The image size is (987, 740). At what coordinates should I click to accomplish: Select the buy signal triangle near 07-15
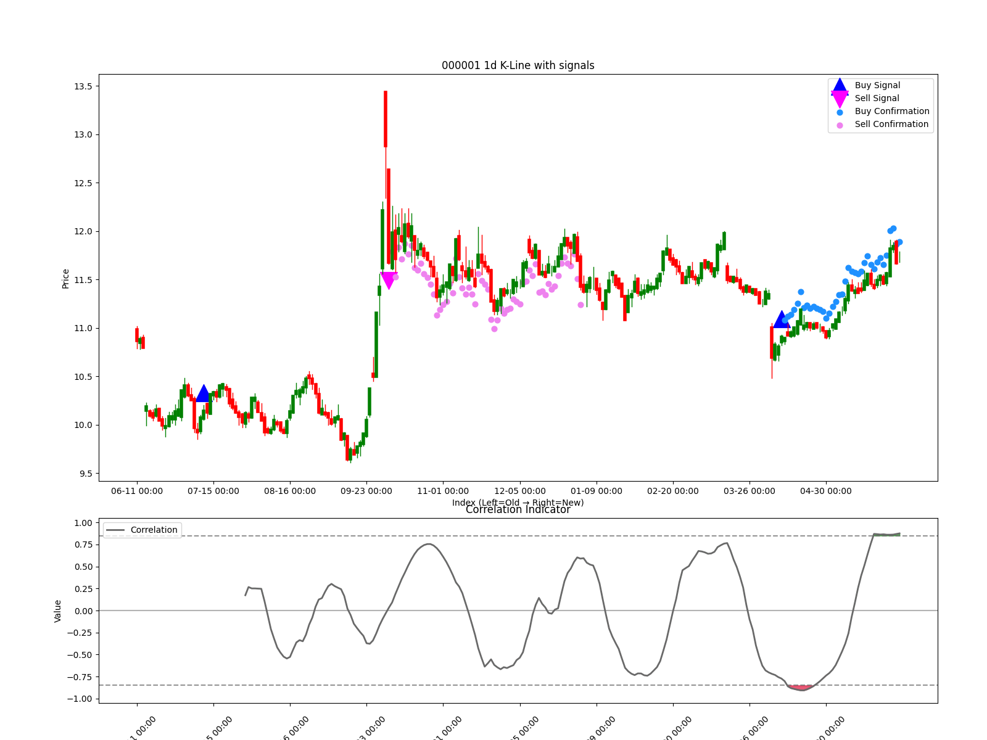coord(204,393)
